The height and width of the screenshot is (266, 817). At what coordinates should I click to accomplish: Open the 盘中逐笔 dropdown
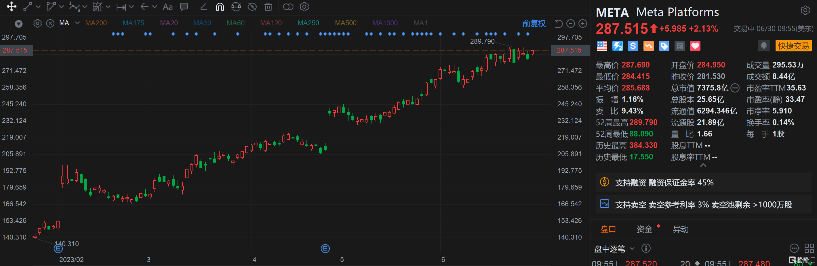tap(632, 248)
